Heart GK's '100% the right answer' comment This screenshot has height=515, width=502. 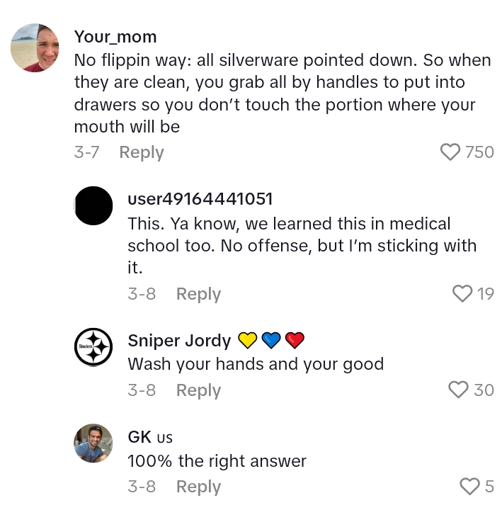coord(469,486)
